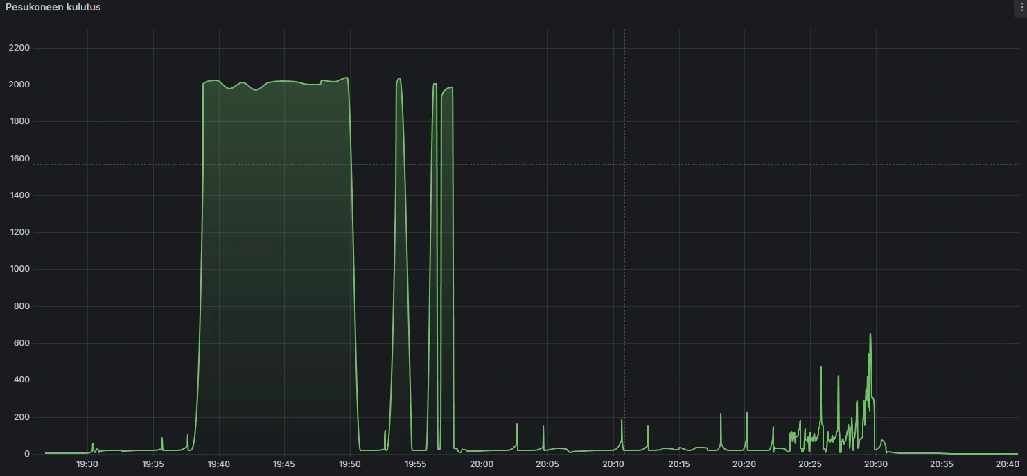The image size is (1027, 476).
Task: Open the panel menu three-dot icon
Action: click(1021, 7)
